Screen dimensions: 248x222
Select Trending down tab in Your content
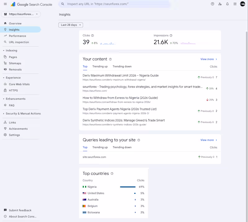tap(122, 66)
